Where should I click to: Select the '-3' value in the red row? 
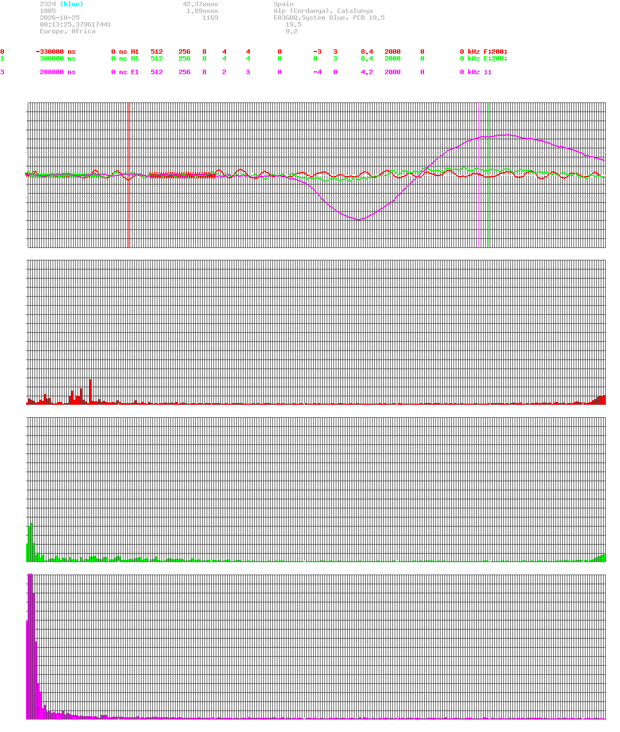317,52
